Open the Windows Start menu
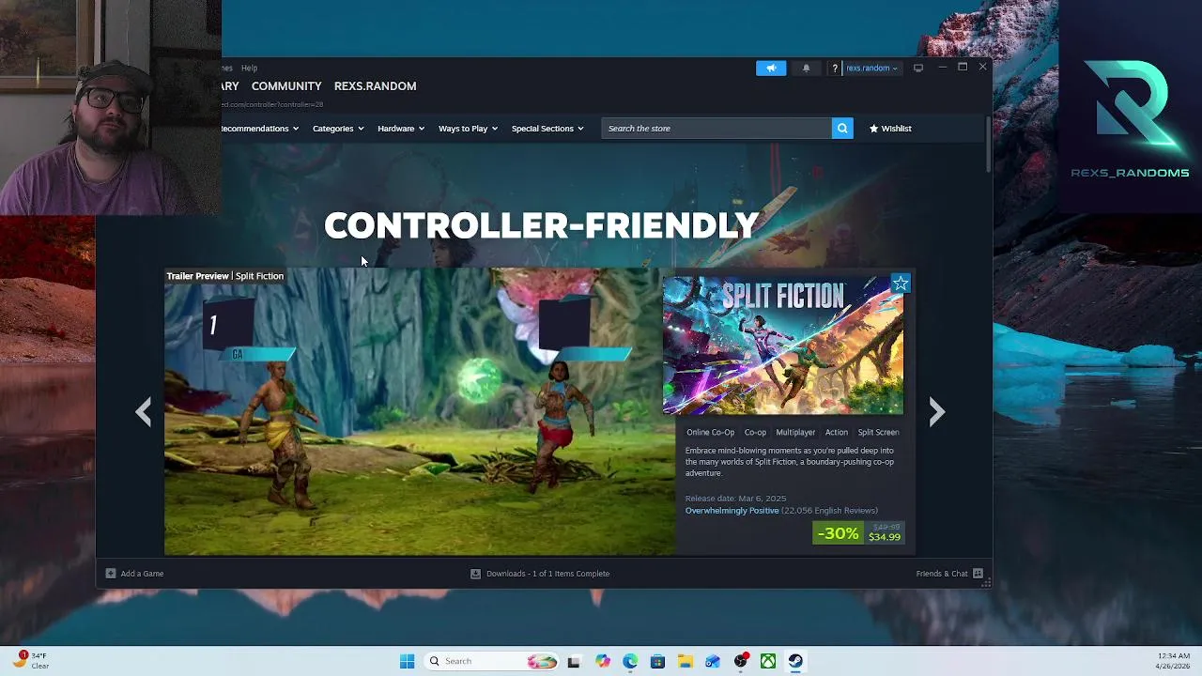 point(407,661)
